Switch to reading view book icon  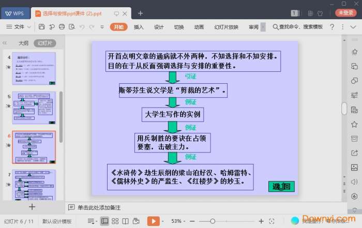125,221
